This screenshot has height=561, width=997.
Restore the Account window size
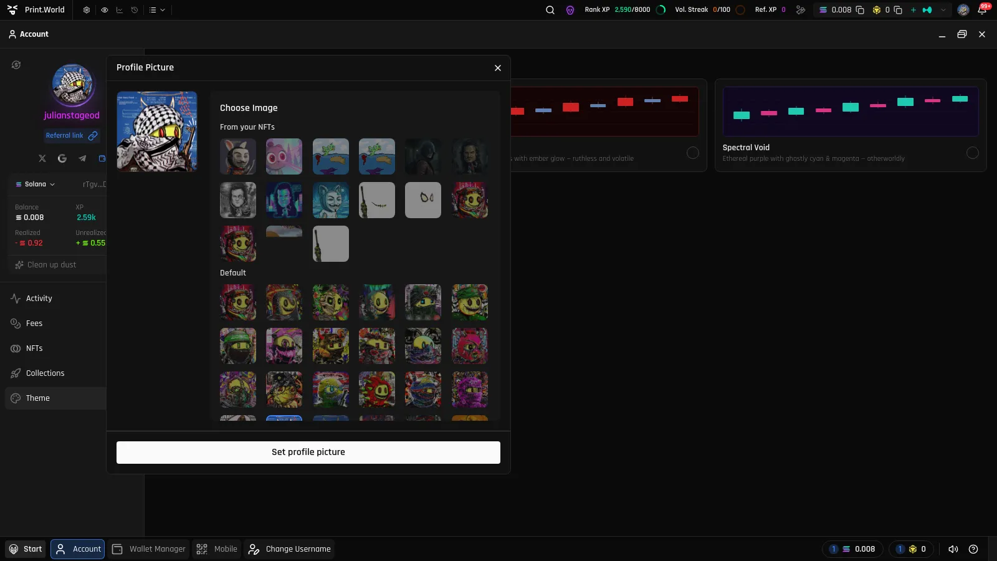pyautogui.click(x=962, y=34)
